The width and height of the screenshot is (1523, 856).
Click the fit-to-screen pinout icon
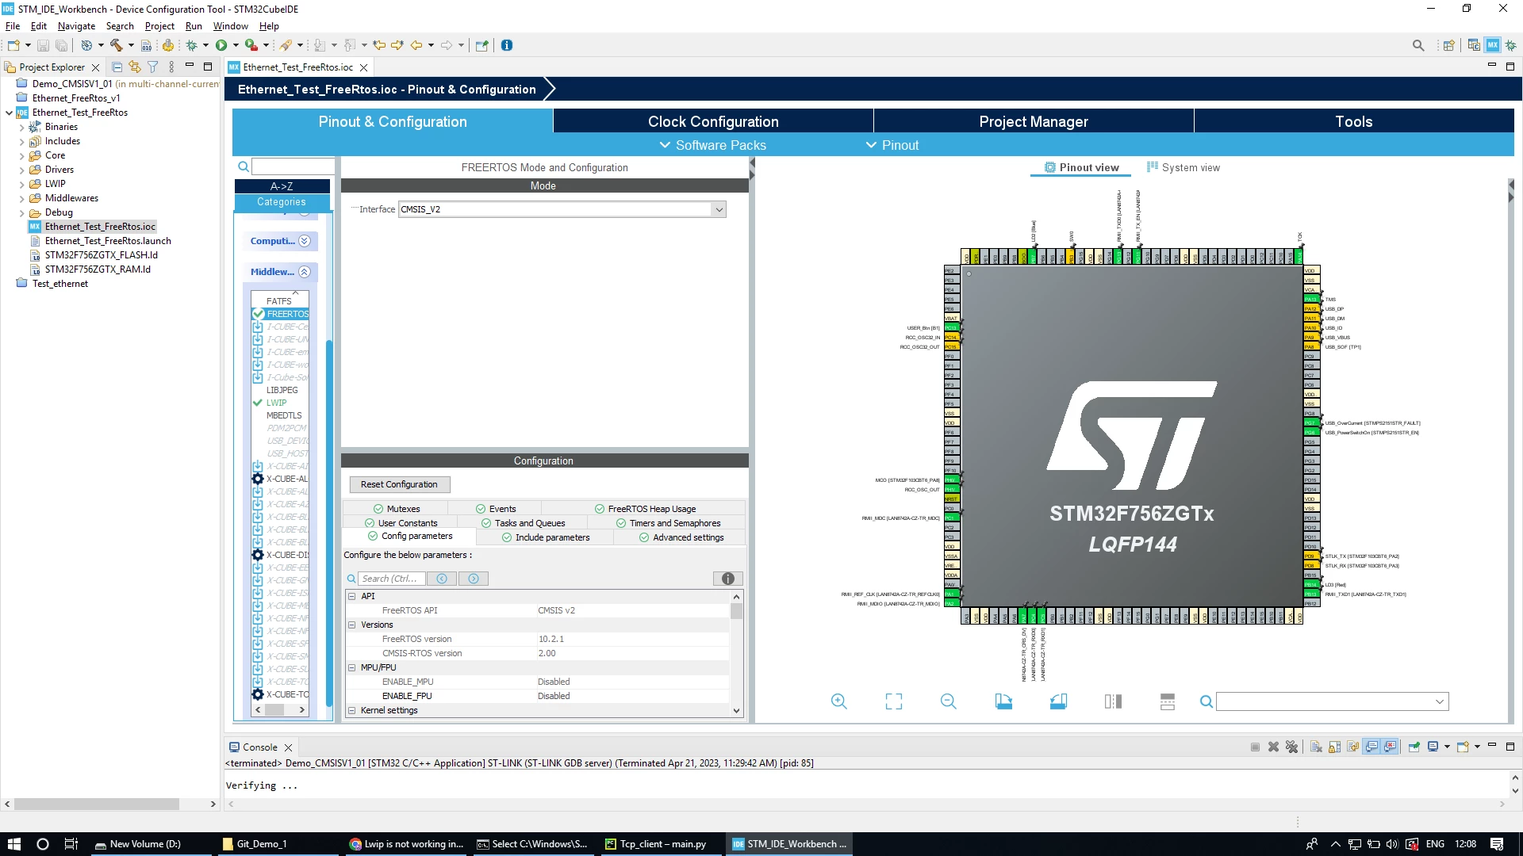(x=894, y=701)
